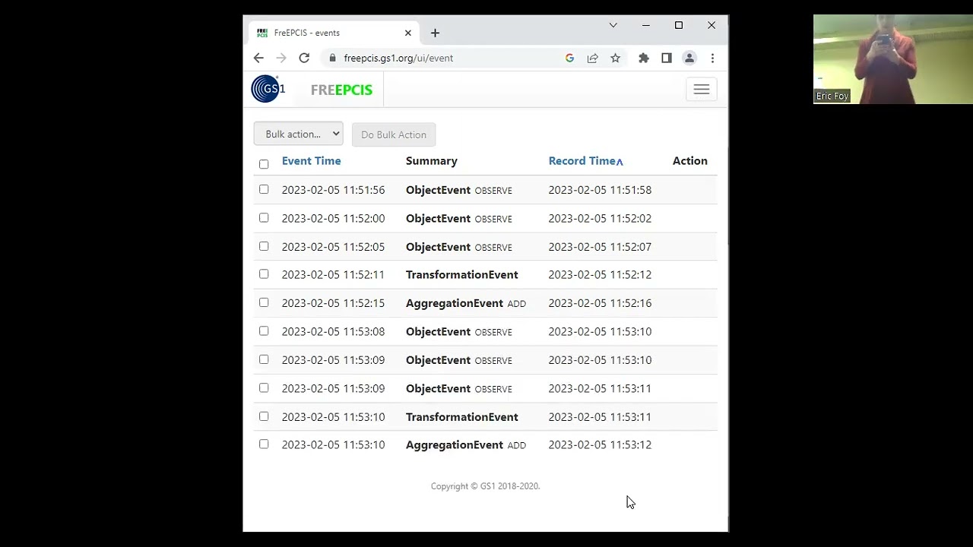Open the hamburger navigation menu
Viewport: 973px width, 547px height.
701,90
